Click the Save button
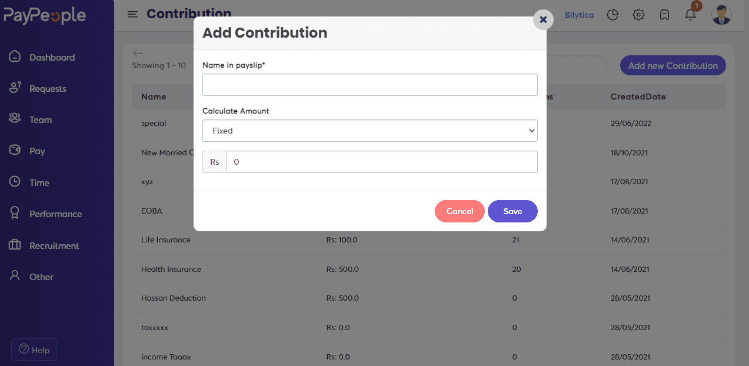749x366 pixels. click(x=512, y=211)
